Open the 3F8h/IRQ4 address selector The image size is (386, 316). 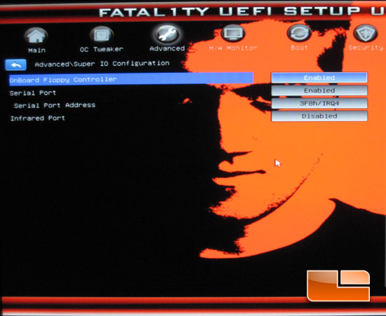click(319, 103)
